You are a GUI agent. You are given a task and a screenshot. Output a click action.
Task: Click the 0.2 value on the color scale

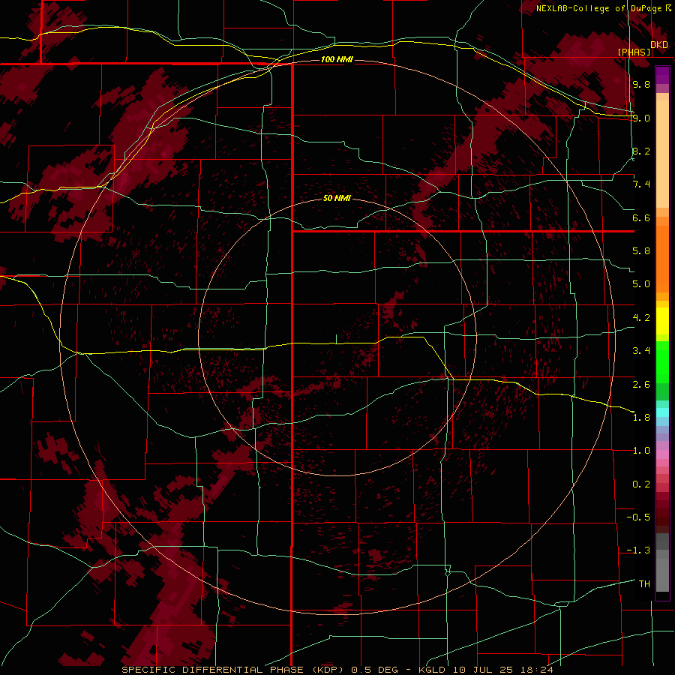[641, 484]
